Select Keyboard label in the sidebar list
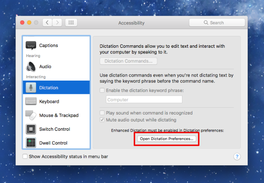The height and width of the screenshot is (183, 264). [49, 101]
